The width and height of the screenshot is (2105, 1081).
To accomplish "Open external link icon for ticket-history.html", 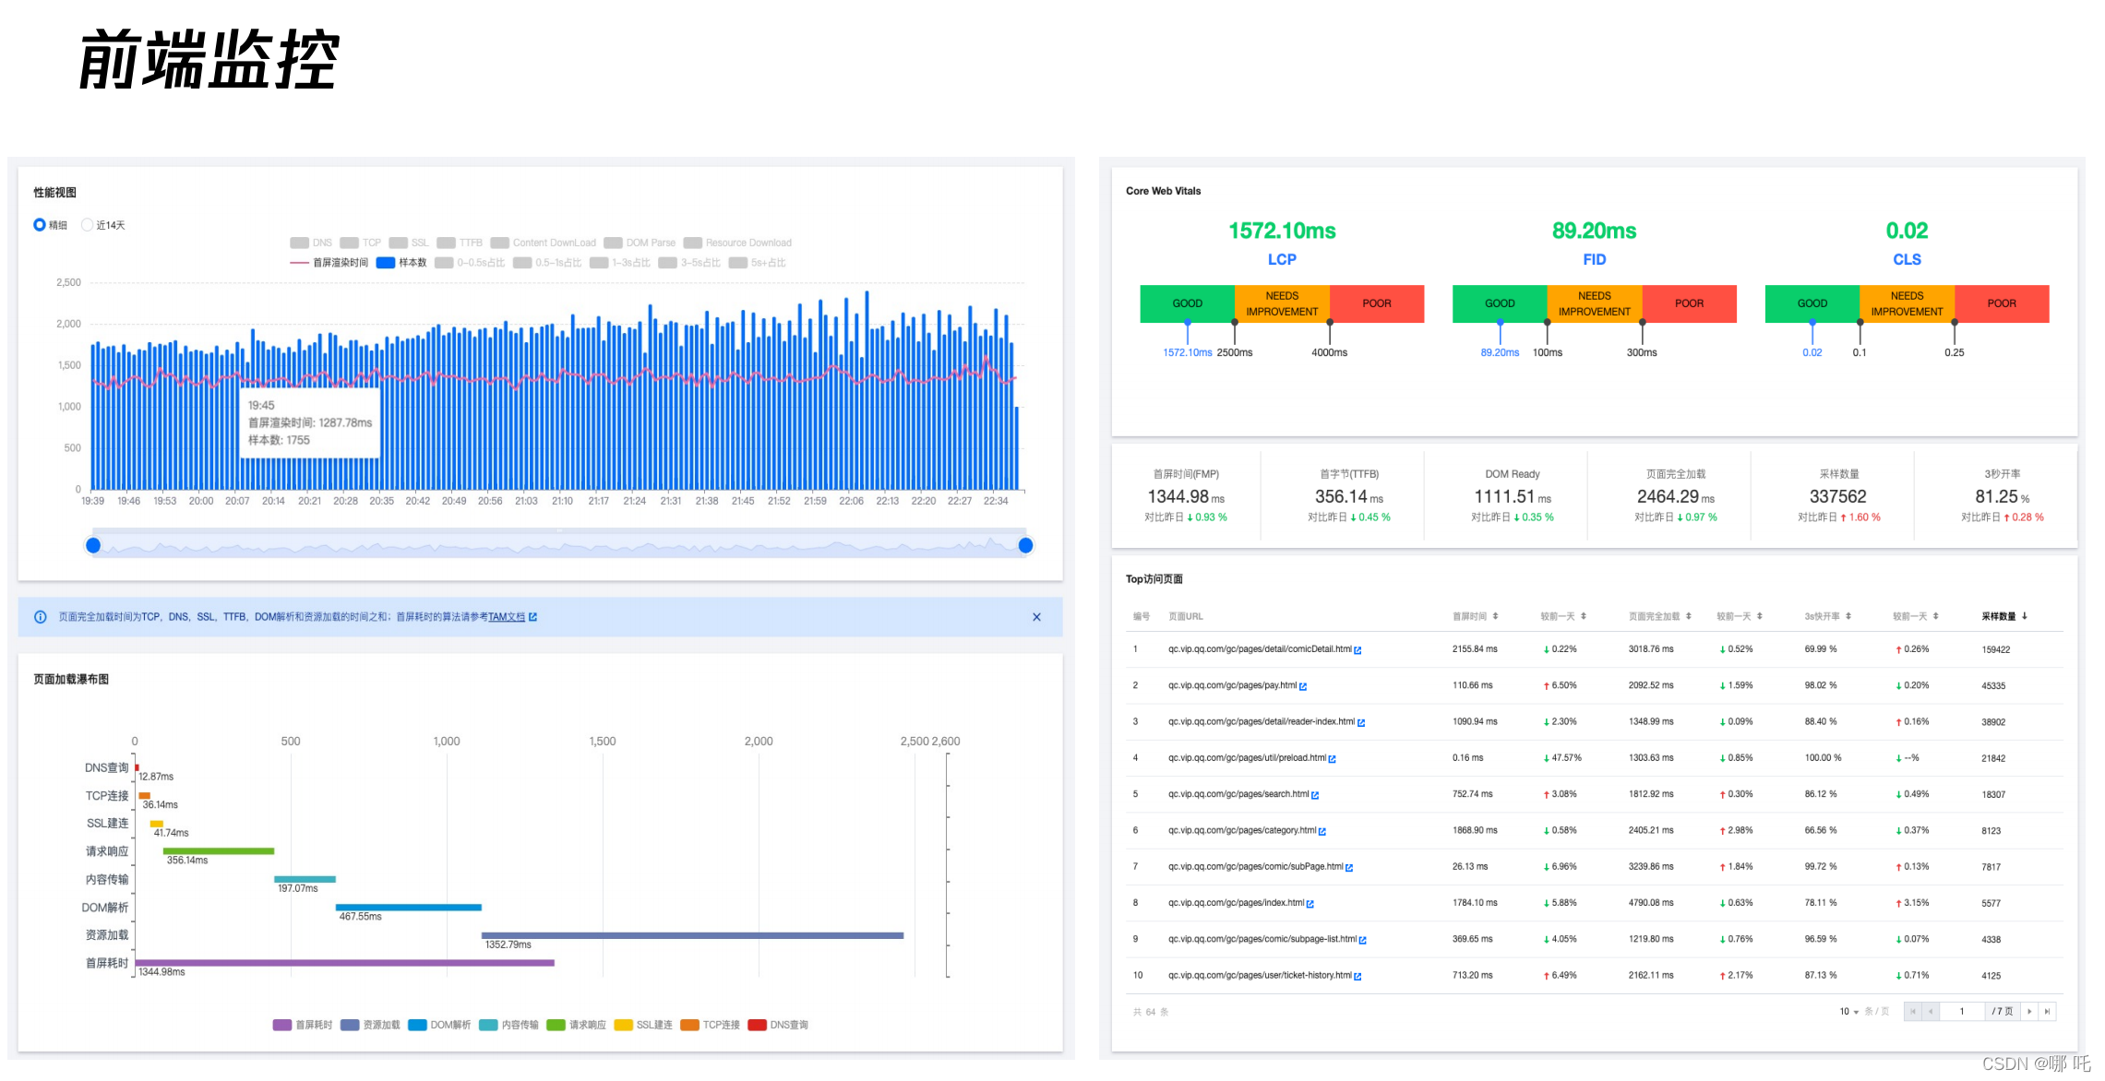I will [x=1357, y=976].
